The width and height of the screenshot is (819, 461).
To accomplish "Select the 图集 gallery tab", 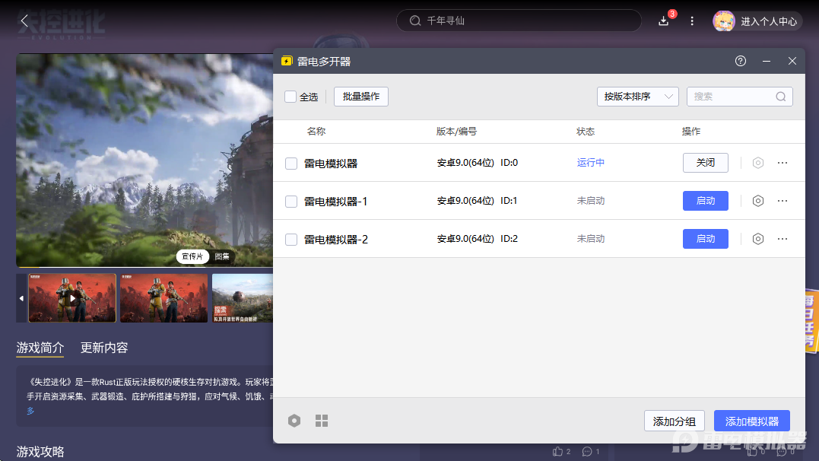I will pos(222,257).
